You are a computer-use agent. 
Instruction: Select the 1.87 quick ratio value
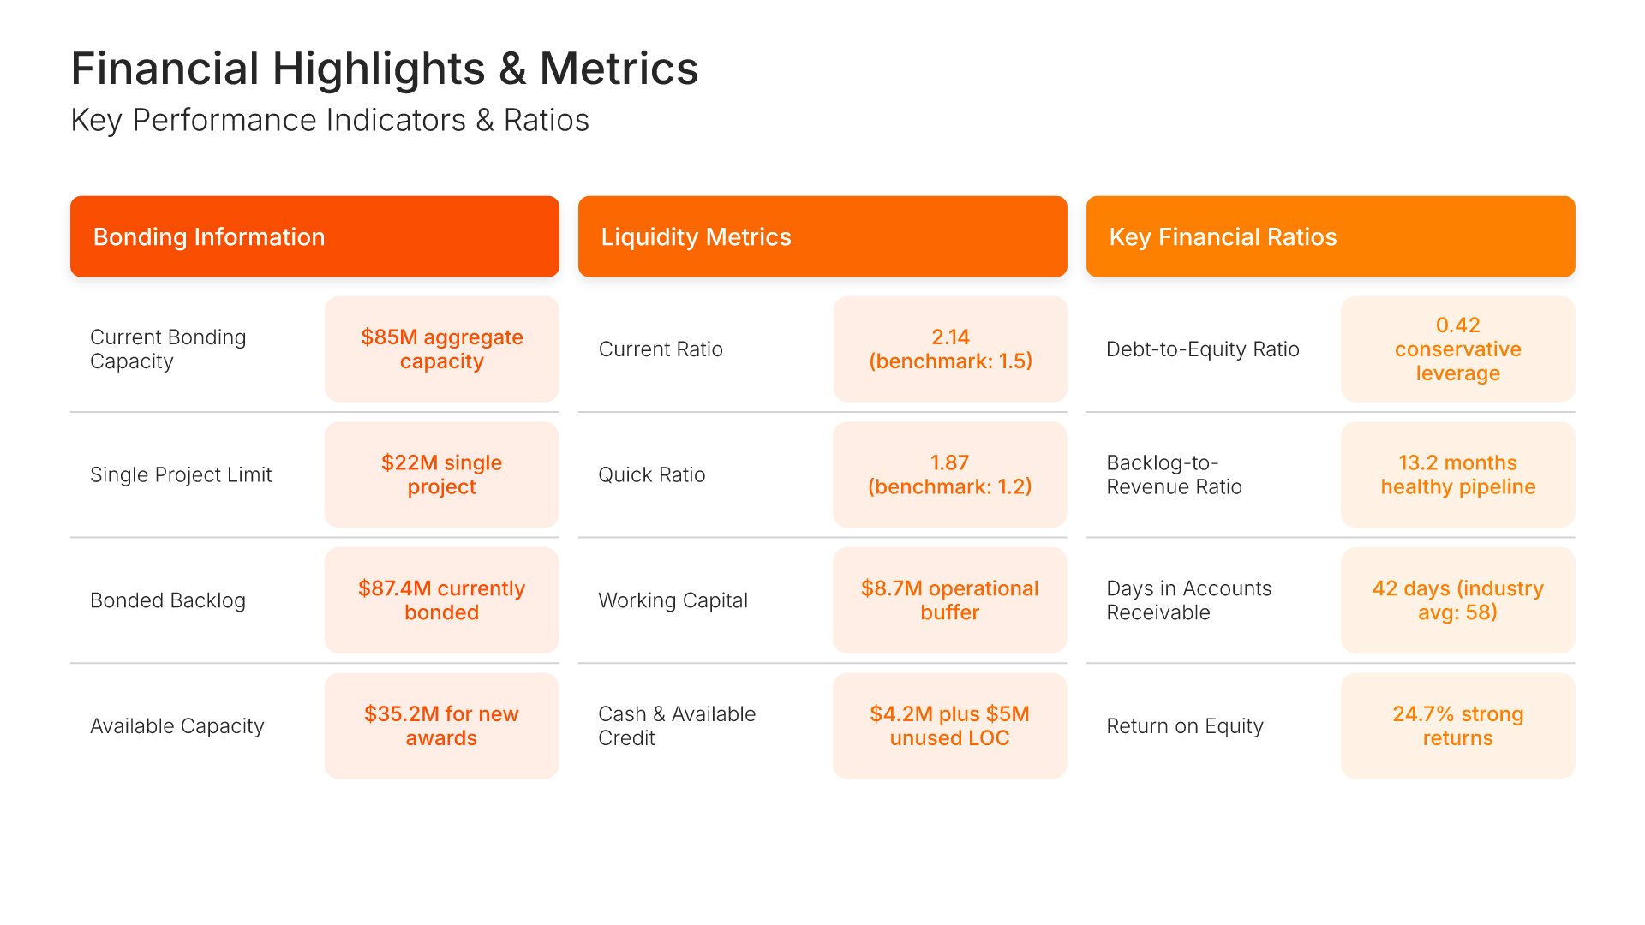click(949, 474)
